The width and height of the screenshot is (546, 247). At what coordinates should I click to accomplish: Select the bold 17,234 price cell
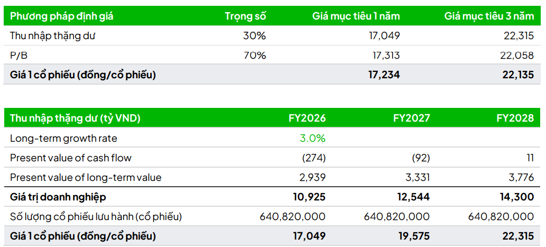tap(384, 75)
